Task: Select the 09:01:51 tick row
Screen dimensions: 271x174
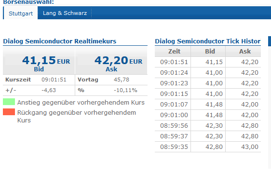Action: click(x=208, y=62)
